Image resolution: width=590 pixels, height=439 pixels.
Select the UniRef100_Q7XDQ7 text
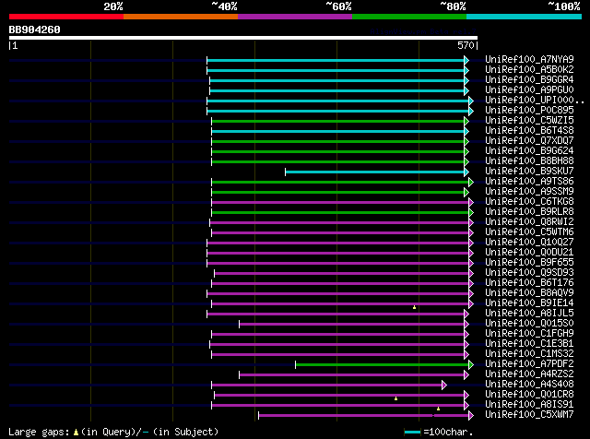click(529, 141)
